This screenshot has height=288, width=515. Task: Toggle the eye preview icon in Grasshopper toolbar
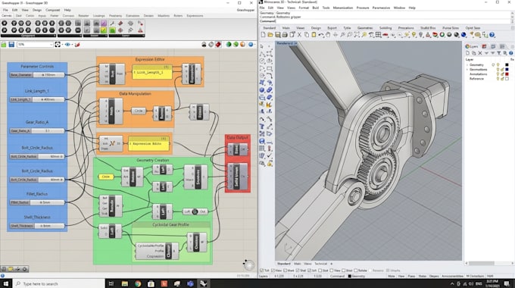(x=67, y=45)
